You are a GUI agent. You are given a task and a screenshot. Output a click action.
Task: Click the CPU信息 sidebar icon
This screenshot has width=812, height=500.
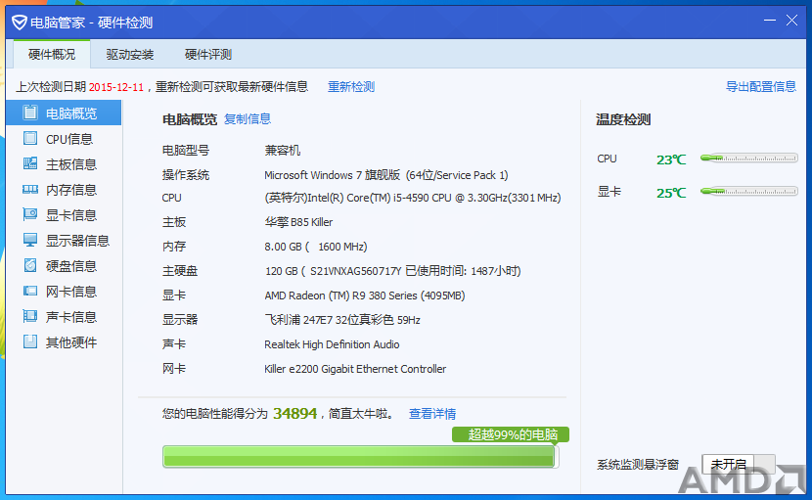pos(30,138)
